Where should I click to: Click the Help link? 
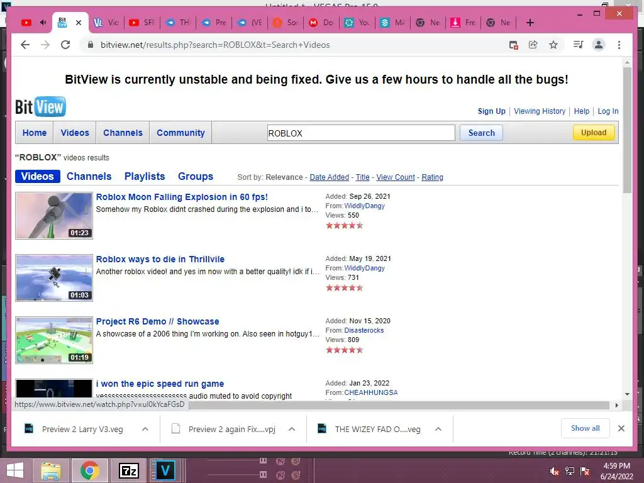581,111
